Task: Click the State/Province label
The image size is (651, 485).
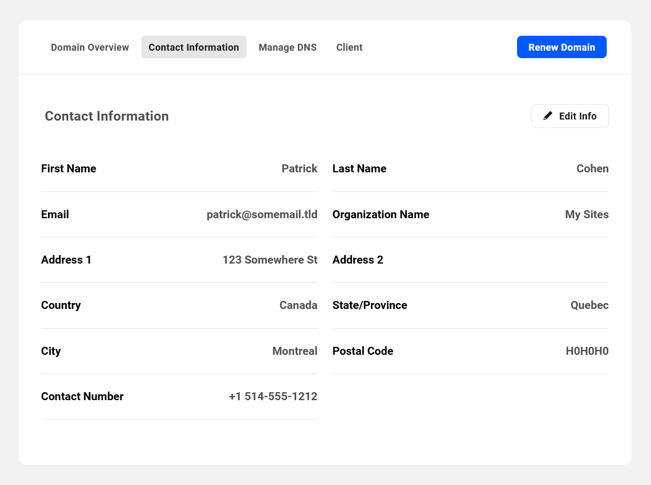Action: (370, 305)
